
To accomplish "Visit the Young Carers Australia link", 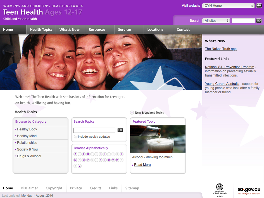I will click(222, 84).
